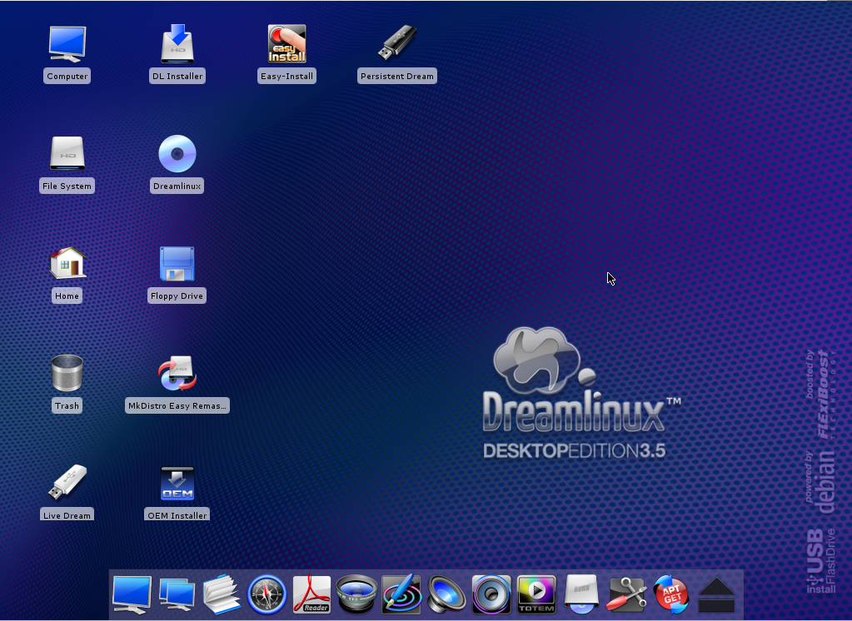The width and height of the screenshot is (852, 621).
Task: Open the File System drive icon
Action: click(x=67, y=155)
